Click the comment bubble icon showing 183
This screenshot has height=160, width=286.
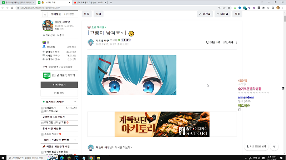click(x=208, y=42)
